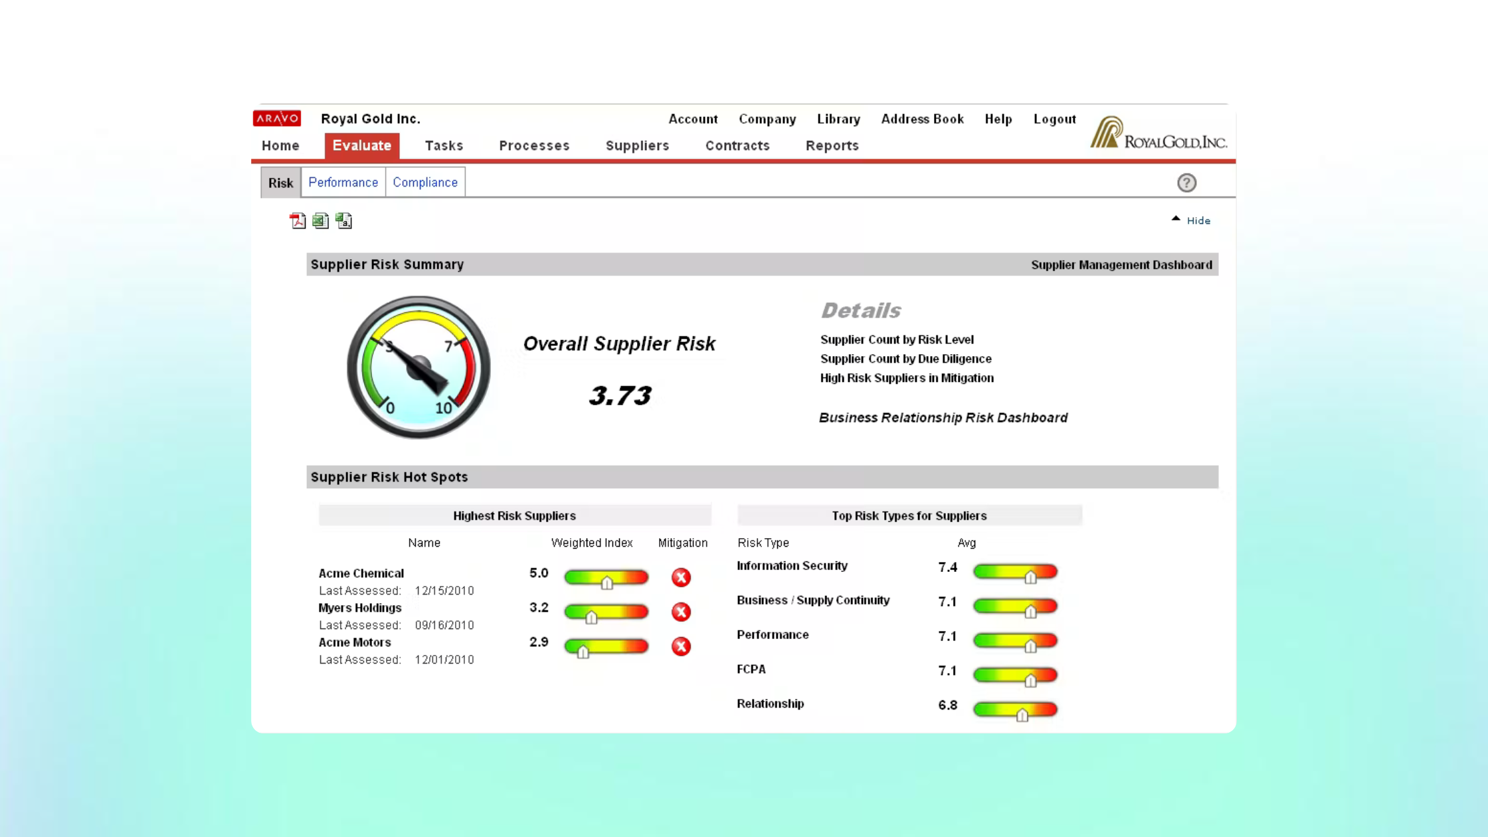Switch to the Performance tab
The height and width of the screenshot is (837, 1488).
point(343,182)
